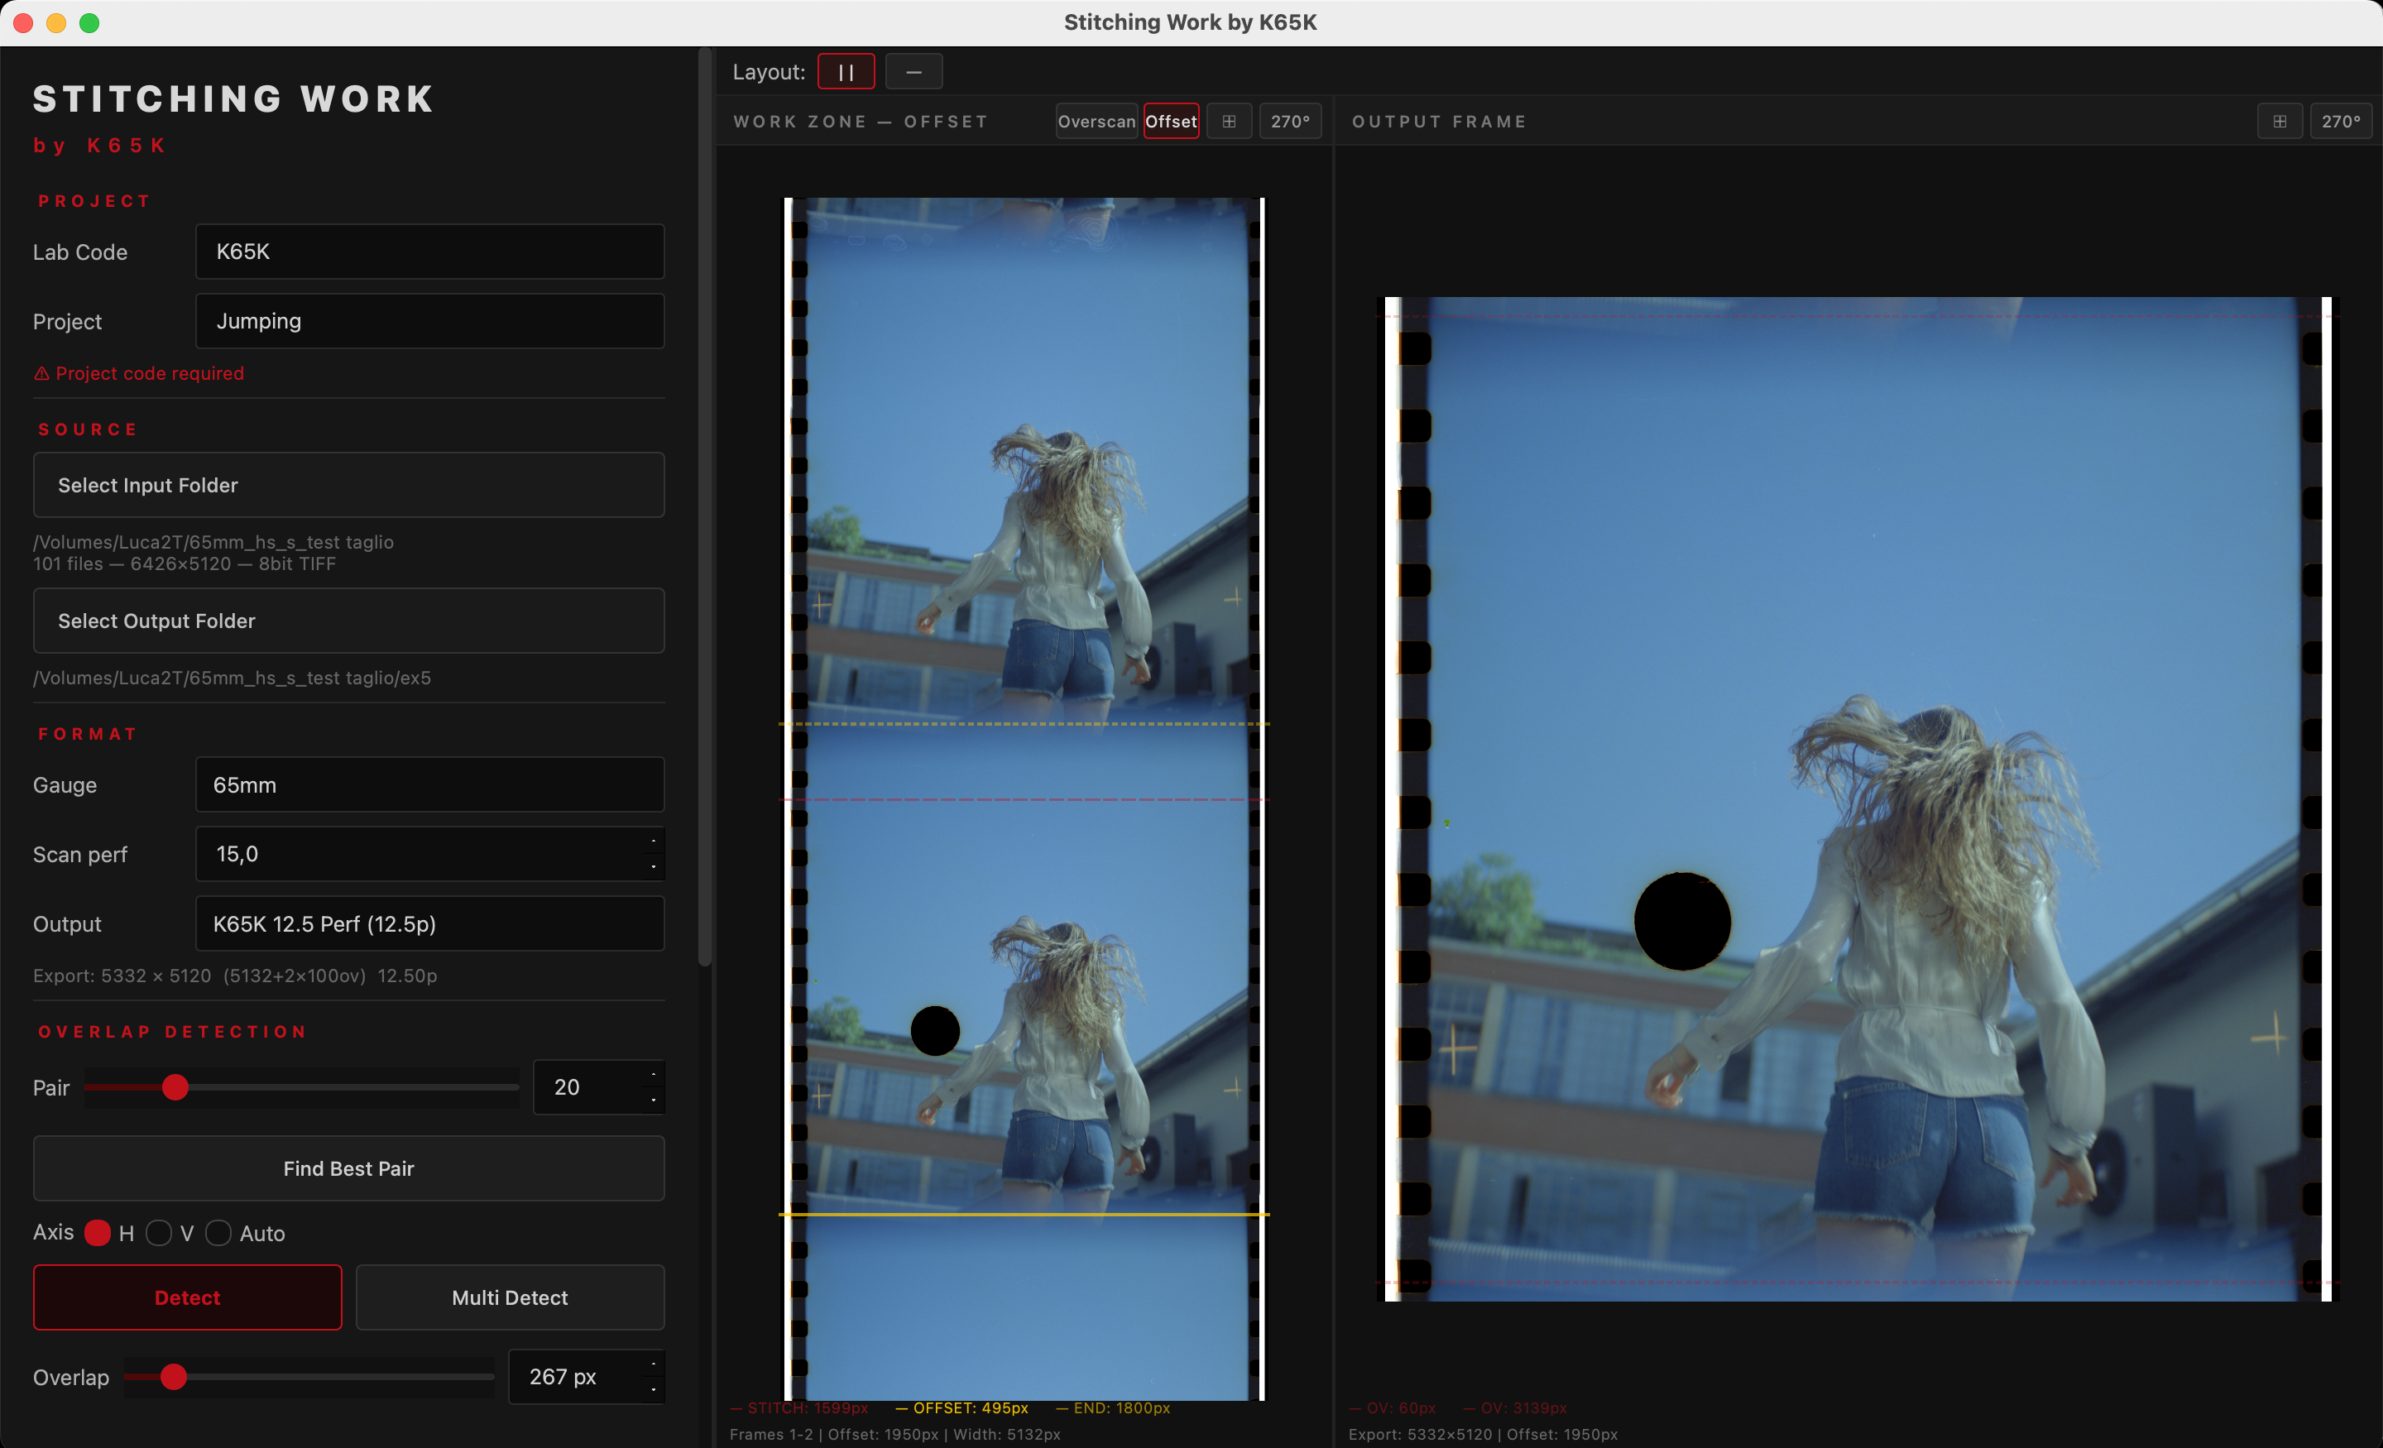Click Find Best Pair

[348, 1168]
